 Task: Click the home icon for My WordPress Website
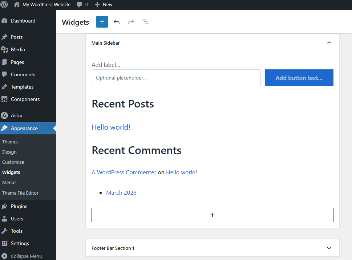click(x=17, y=5)
